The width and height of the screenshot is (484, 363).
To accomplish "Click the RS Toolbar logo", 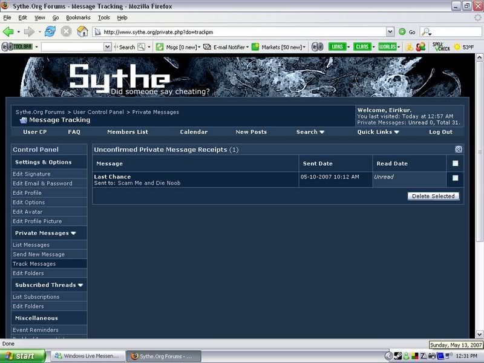I will (x=17, y=47).
